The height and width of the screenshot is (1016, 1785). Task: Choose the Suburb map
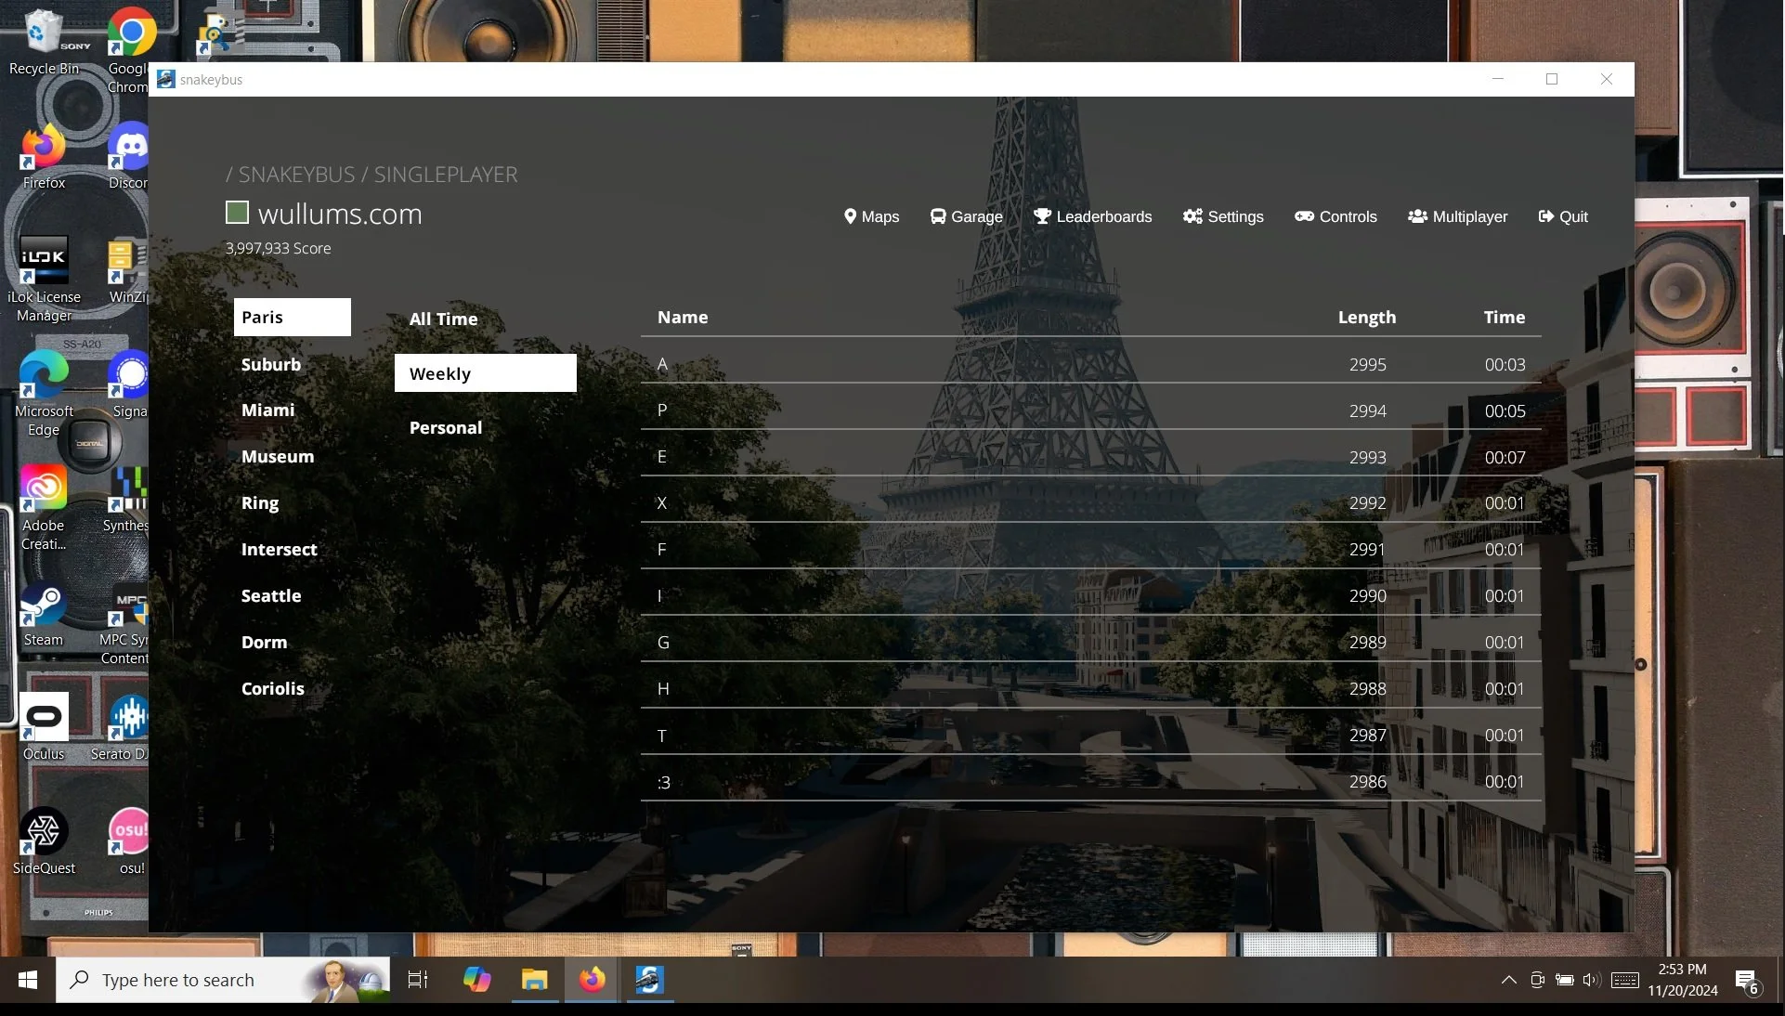pyautogui.click(x=270, y=364)
